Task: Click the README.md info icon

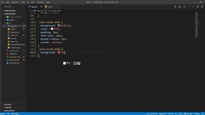Action: point(7,63)
